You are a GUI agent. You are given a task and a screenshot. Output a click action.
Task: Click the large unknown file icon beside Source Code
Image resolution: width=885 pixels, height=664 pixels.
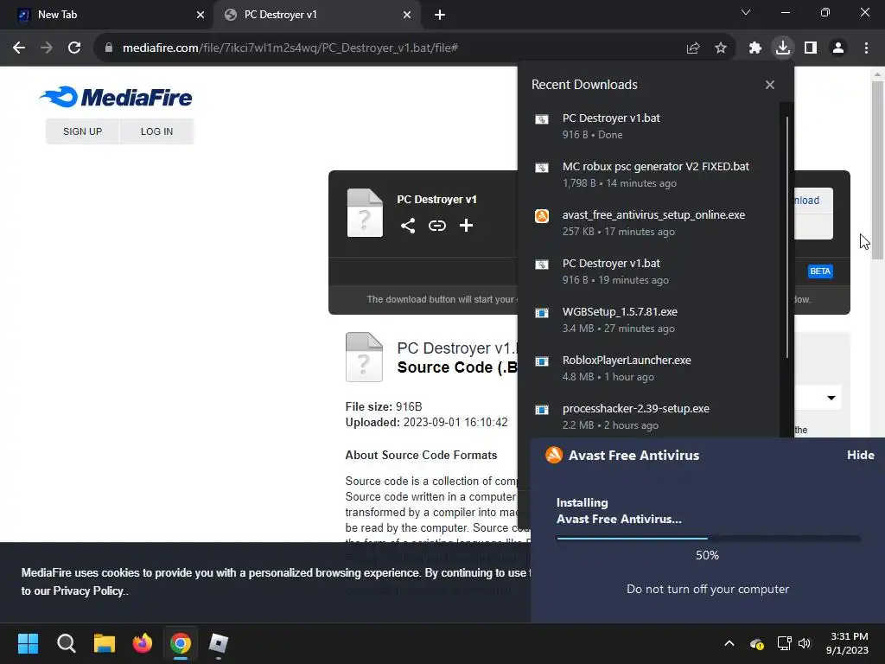point(364,357)
